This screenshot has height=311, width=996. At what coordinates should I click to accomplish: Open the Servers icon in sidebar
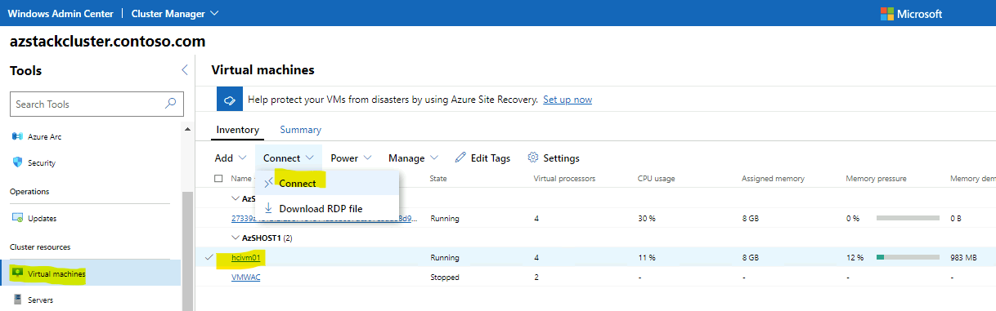coord(17,300)
